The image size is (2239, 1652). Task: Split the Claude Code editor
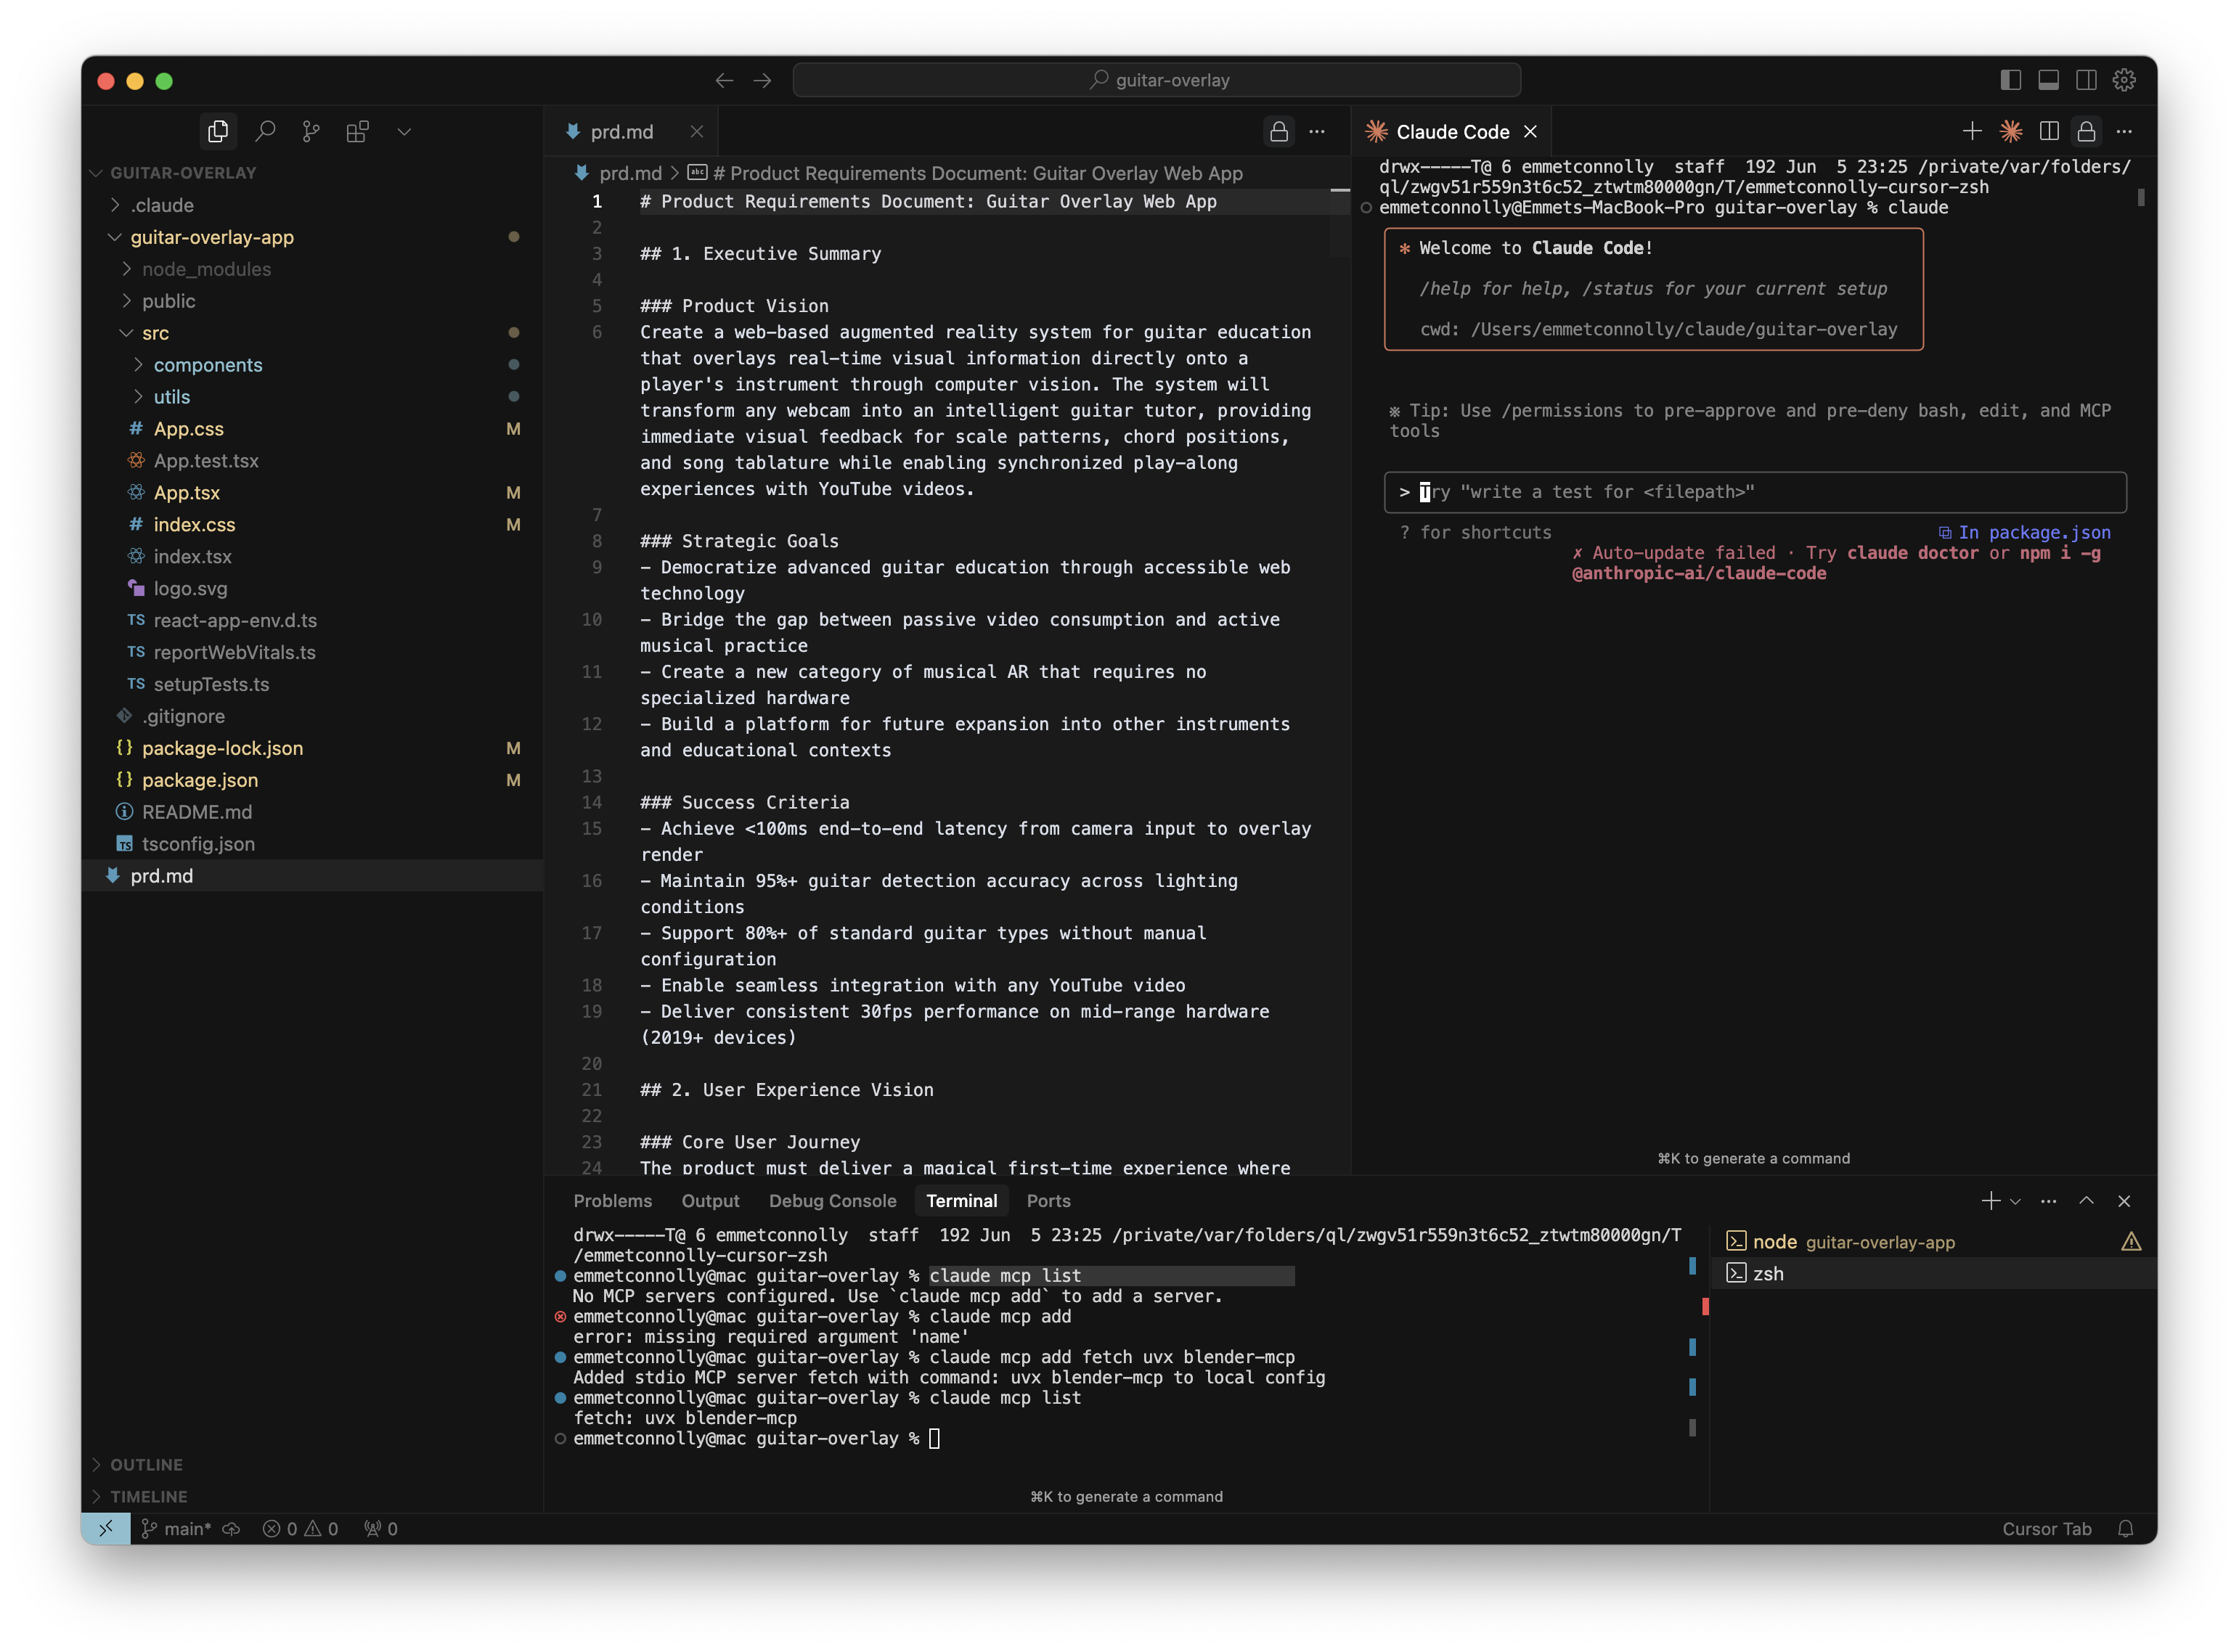(x=2048, y=131)
